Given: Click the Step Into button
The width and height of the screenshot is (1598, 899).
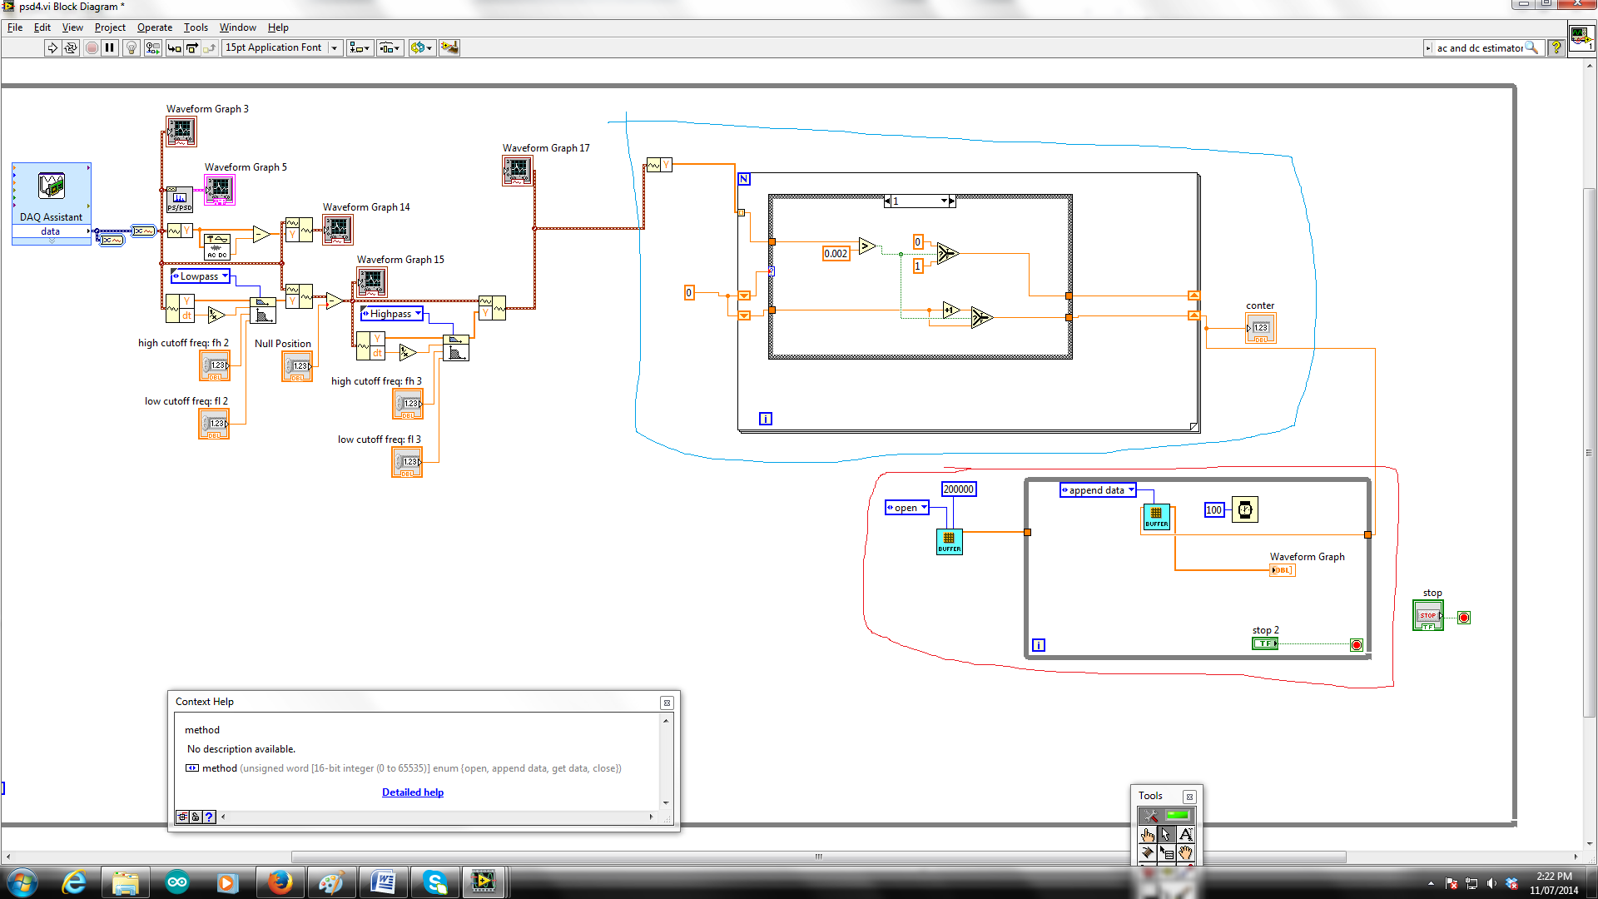Looking at the screenshot, I should [174, 47].
